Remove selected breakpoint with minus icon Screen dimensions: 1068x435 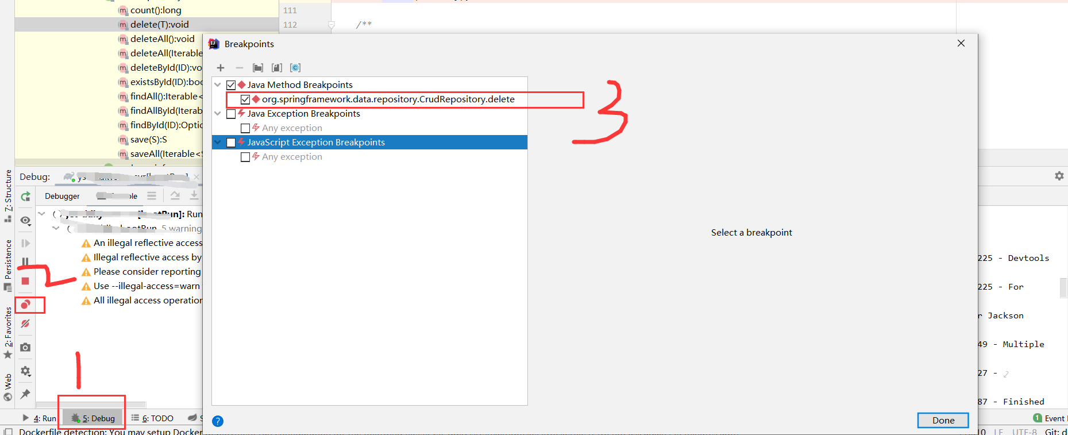pos(240,68)
